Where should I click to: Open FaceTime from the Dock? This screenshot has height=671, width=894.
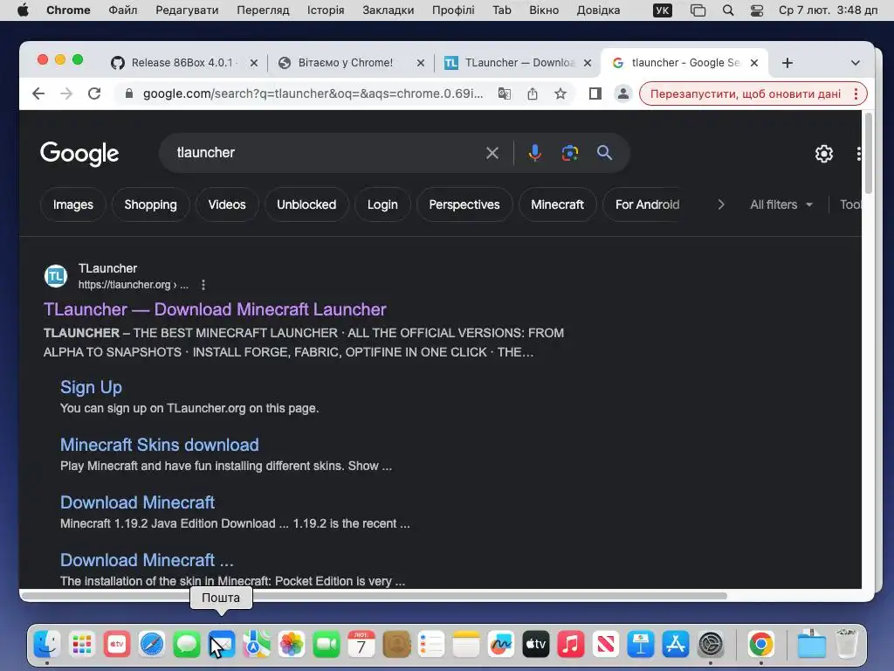(x=327, y=645)
